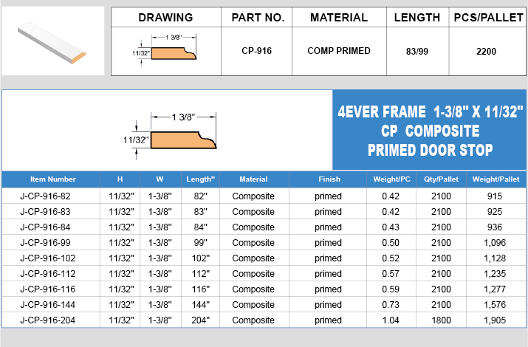
Task: Select item J-CP-916-204
Action: coord(48,320)
